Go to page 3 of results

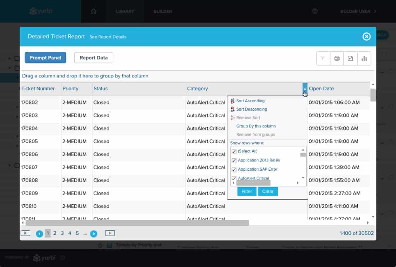pos(61,233)
